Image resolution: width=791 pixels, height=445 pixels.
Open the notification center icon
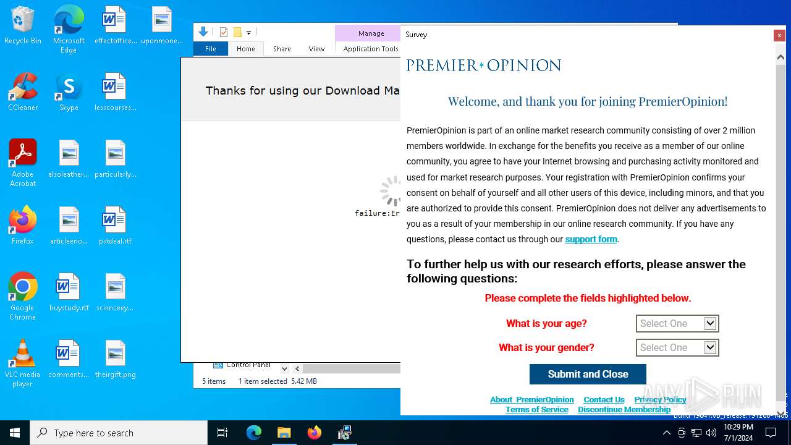coord(771,433)
